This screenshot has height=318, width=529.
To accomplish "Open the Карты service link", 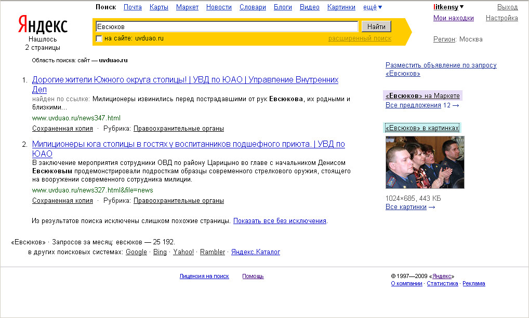I will 159,7.
